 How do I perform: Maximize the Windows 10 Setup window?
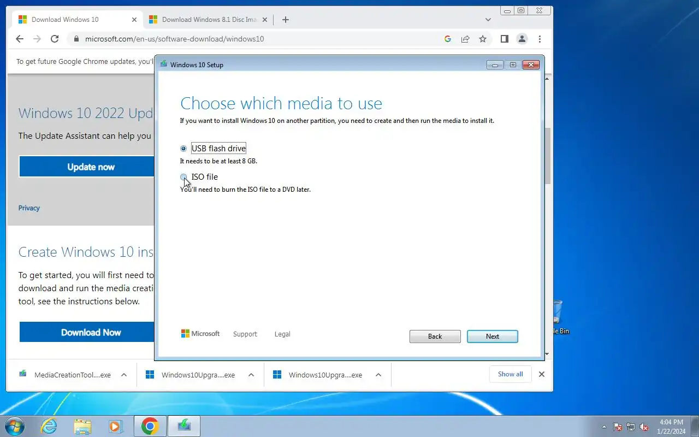tap(513, 65)
